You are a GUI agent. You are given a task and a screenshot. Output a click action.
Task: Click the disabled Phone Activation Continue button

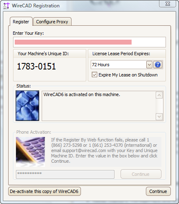click(141, 174)
